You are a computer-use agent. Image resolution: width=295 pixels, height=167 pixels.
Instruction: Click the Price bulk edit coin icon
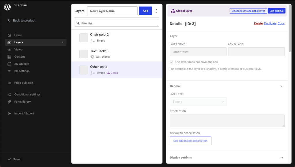point(9,83)
